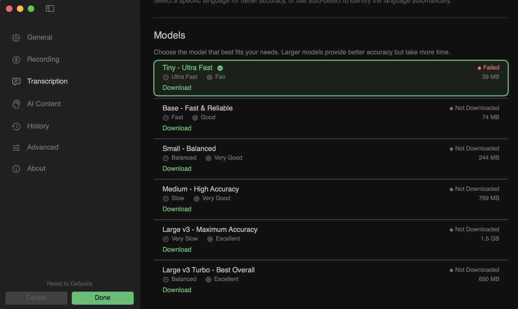
Task: Click speed gauge icon beside Very Slow
Action: point(166,239)
